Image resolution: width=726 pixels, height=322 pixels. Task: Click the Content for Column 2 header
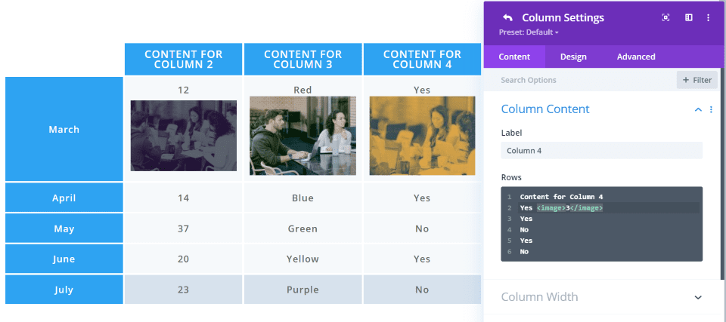coord(183,60)
